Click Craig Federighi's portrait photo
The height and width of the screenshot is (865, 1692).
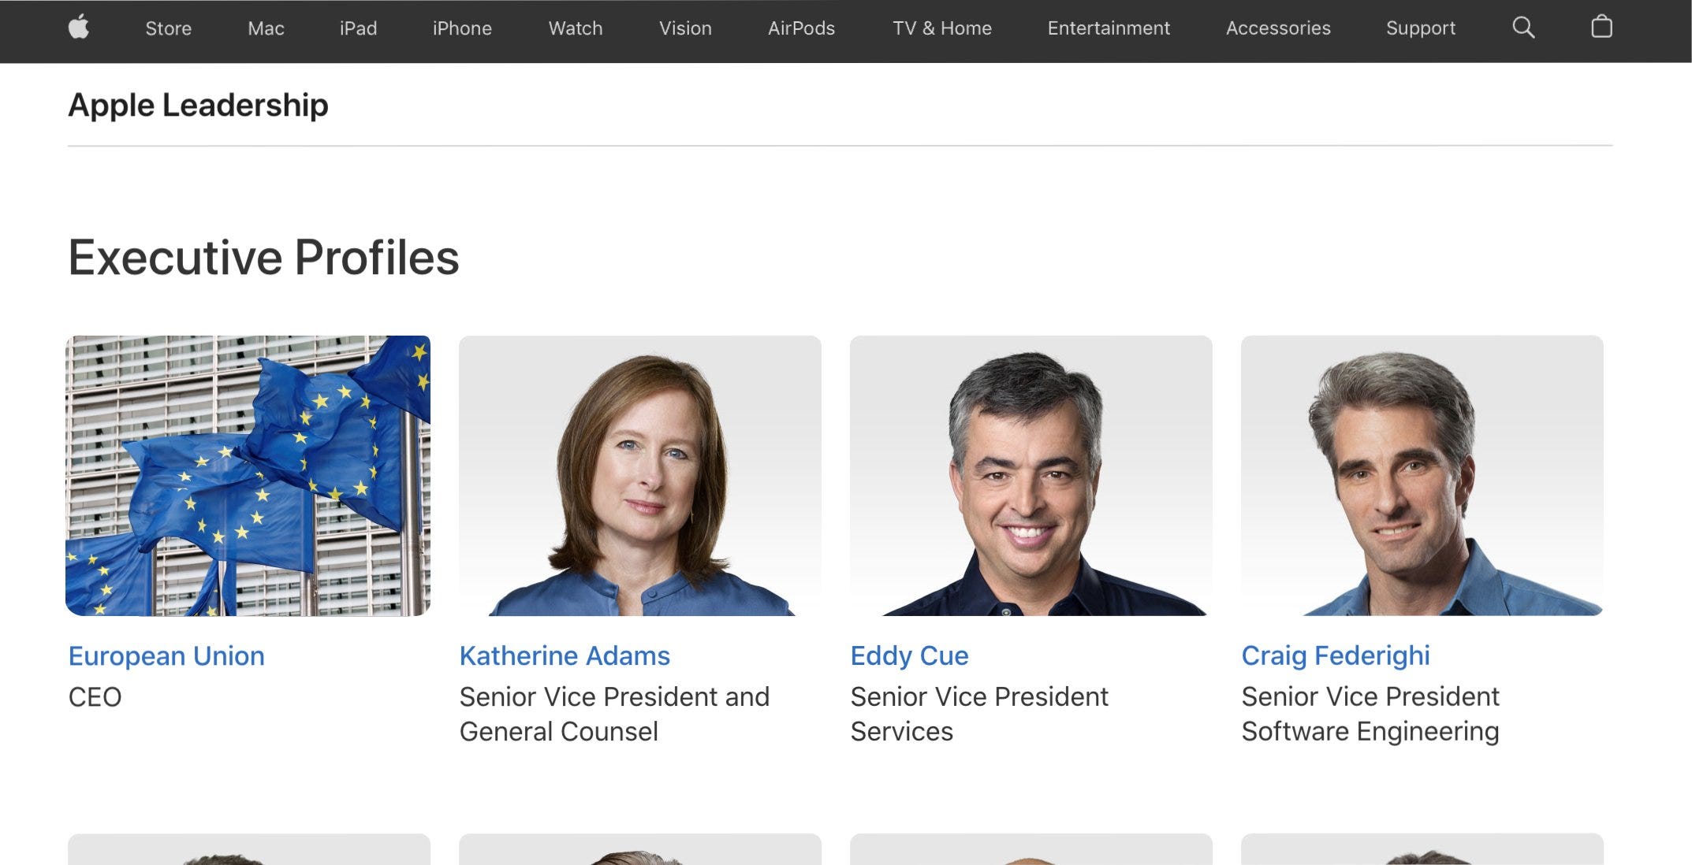1422,476
